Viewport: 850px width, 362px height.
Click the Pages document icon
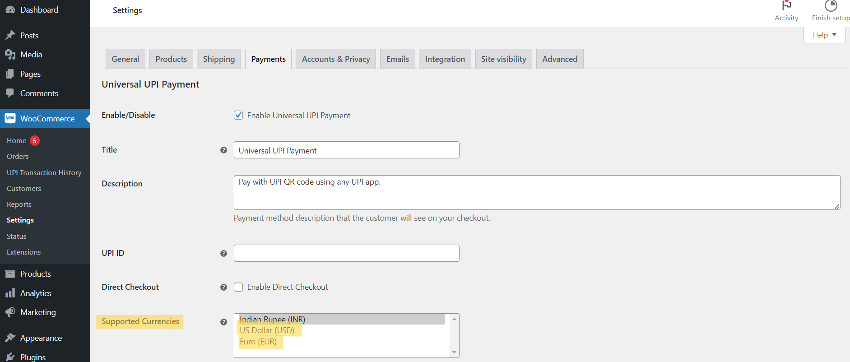pyautogui.click(x=10, y=74)
